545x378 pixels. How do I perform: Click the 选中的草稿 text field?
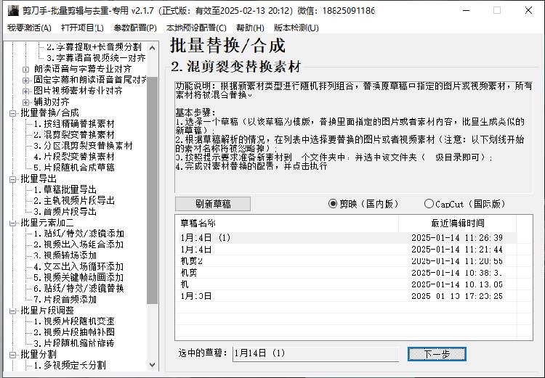(x=315, y=354)
